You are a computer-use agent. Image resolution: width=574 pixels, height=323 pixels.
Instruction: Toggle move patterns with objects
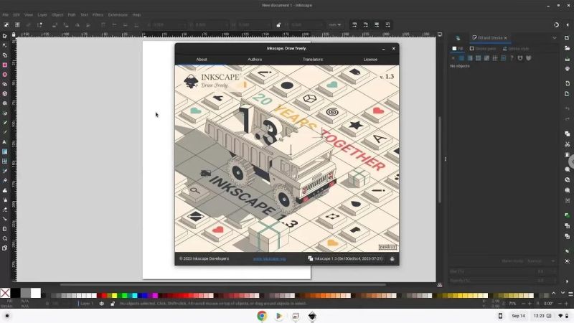[x=387, y=25]
